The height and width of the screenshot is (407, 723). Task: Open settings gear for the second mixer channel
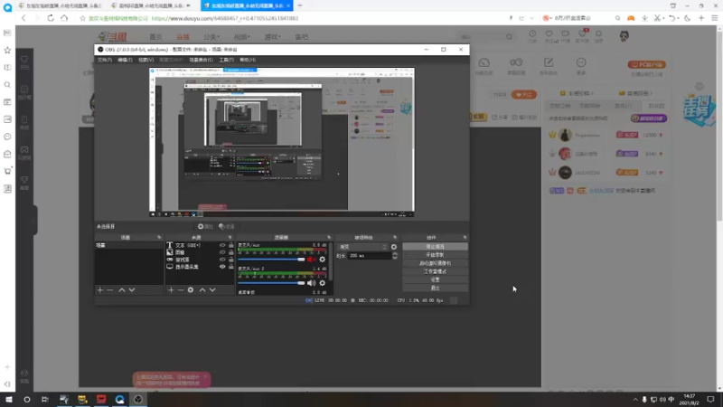[323, 283]
